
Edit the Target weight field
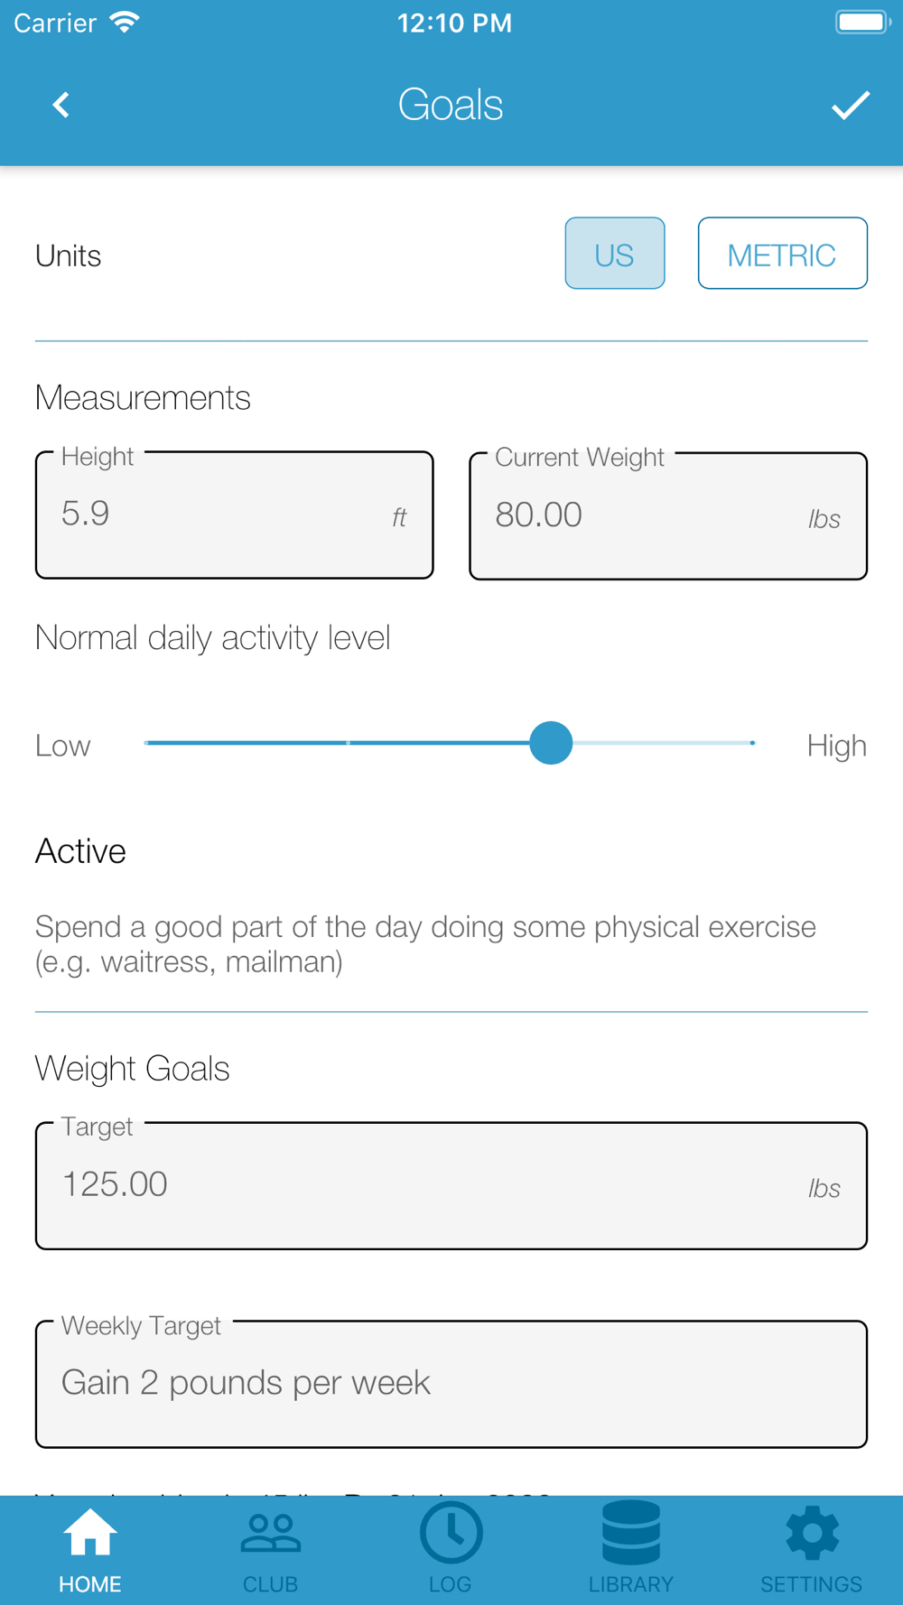451,1185
